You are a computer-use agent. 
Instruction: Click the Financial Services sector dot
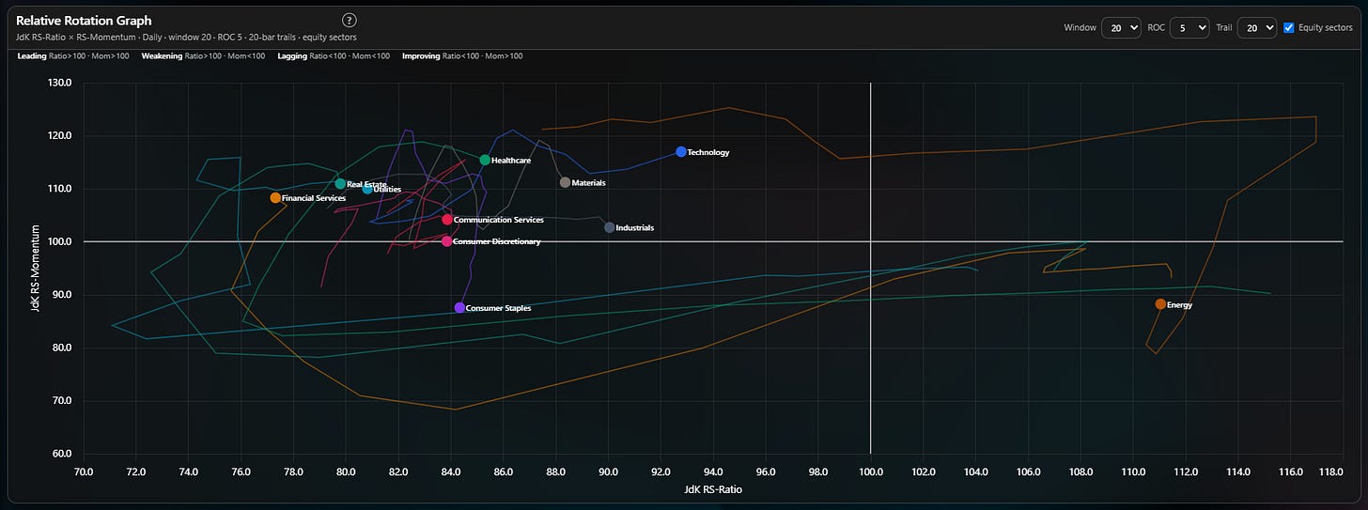(x=275, y=198)
